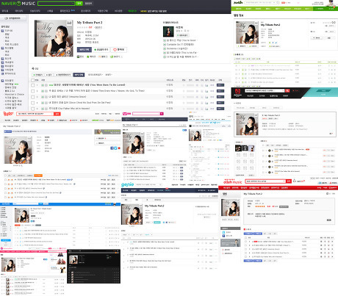Click the Bugs search input field
The width and height of the screenshot is (338, 296).
pyautogui.click(x=35, y=114)
